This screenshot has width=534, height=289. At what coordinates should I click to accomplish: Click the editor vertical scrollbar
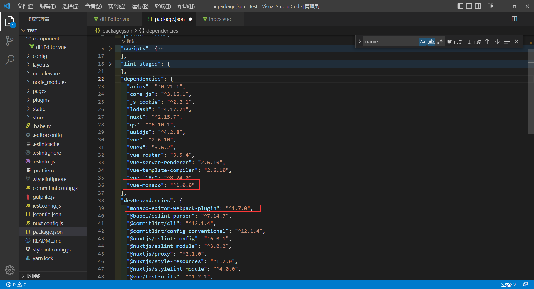point(531,92)
